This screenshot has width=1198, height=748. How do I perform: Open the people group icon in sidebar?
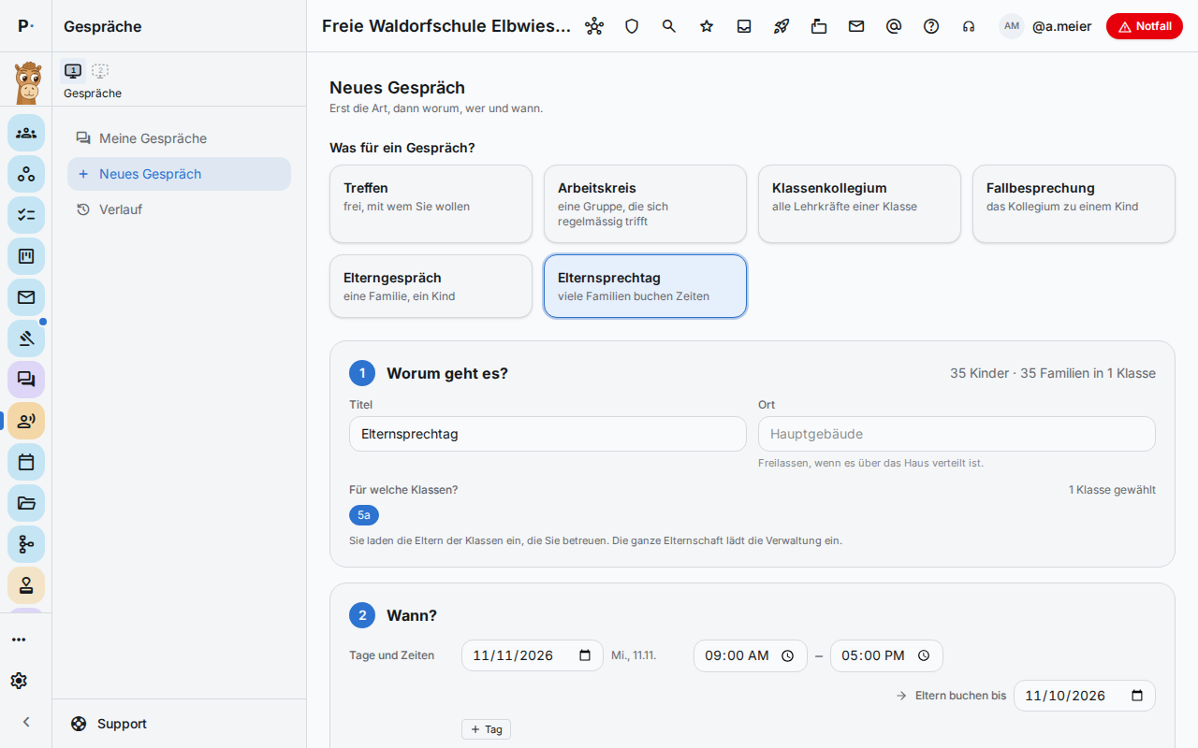click(x=26, y=133)
